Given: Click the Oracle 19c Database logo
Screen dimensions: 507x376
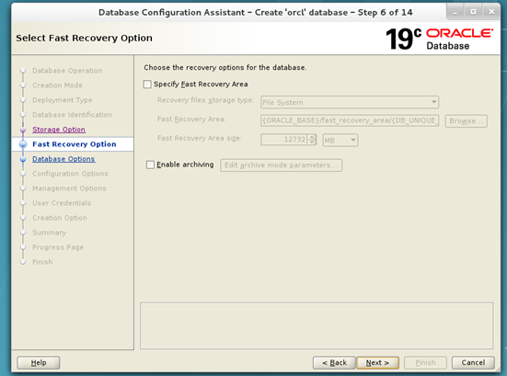Looking at the screenshot, I should (440, 40).
